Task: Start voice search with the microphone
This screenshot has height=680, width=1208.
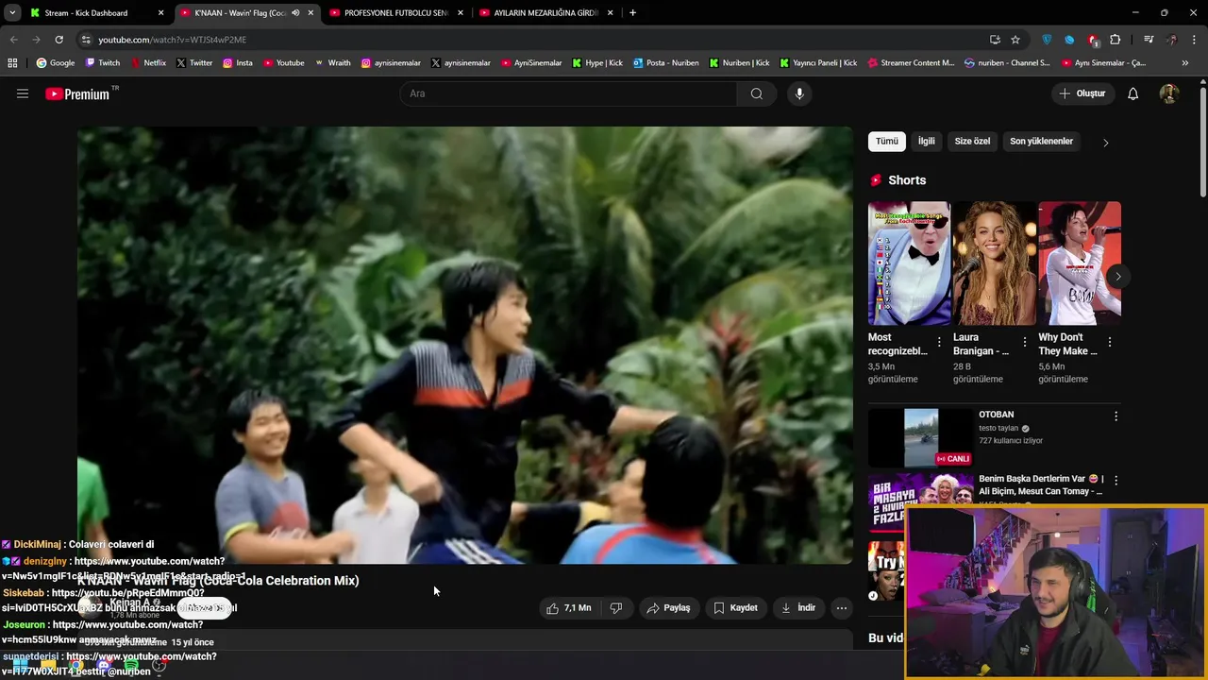Action: [x=799, y=93]
